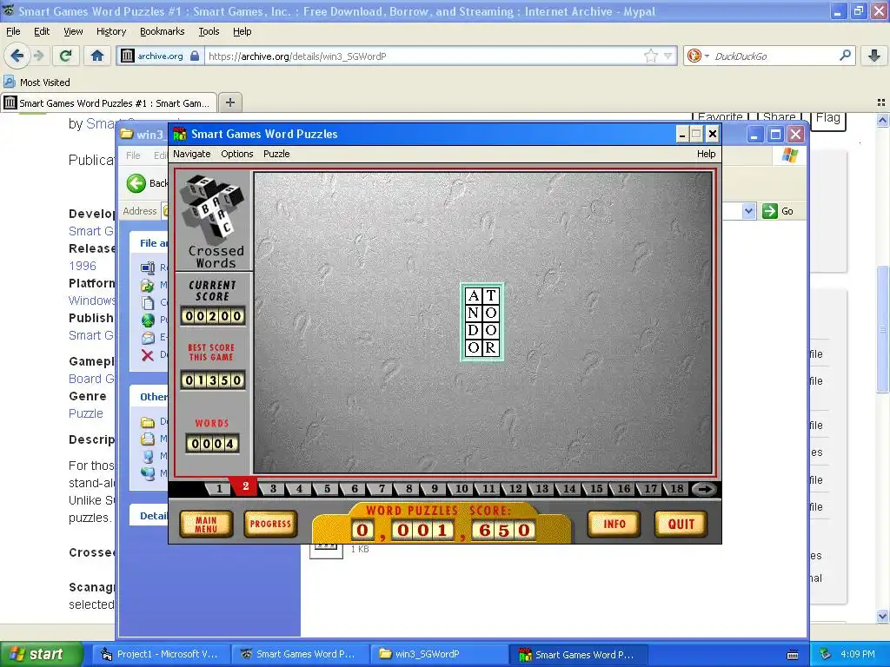Click the browser Back arrow
Screen dimensions: 890x667
tap(17, 56)
